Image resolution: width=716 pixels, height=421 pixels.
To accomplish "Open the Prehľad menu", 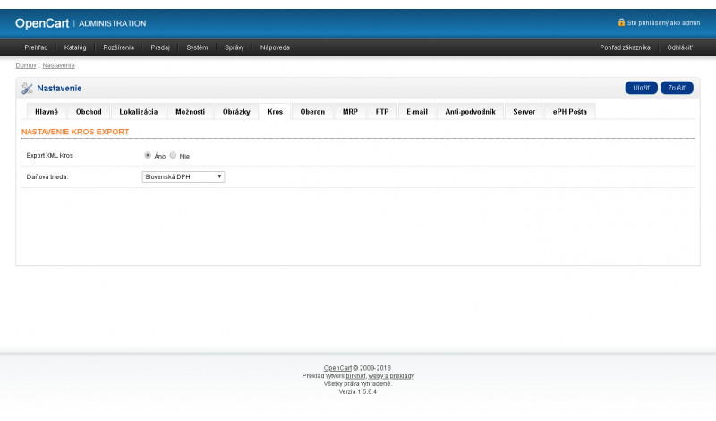I will coord(36,47).
